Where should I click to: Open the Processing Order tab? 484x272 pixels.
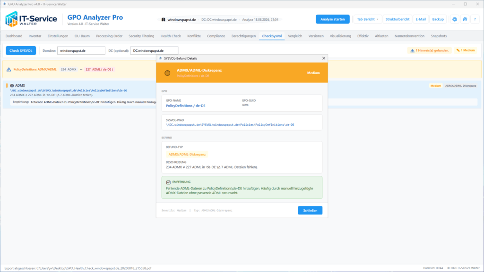pos(109,36)
